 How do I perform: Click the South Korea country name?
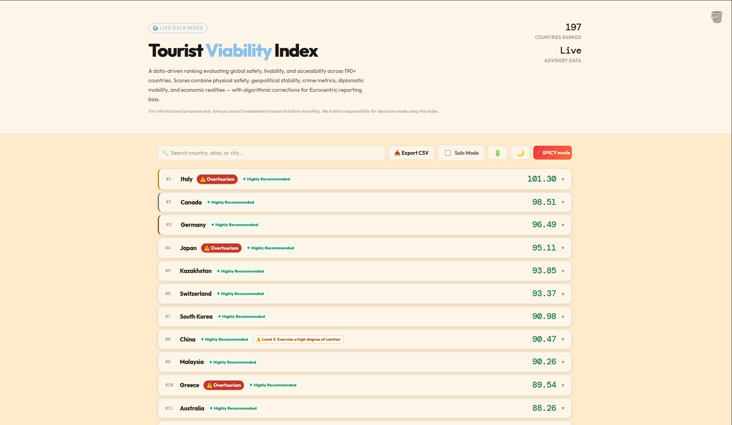[196, 317]
